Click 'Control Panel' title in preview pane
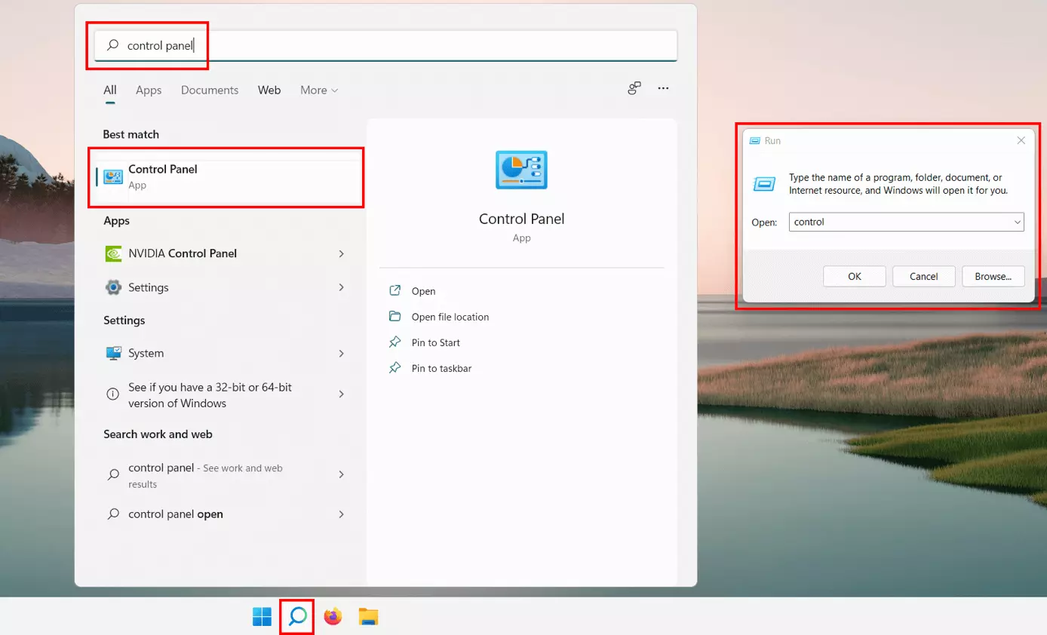 (521, 219)
